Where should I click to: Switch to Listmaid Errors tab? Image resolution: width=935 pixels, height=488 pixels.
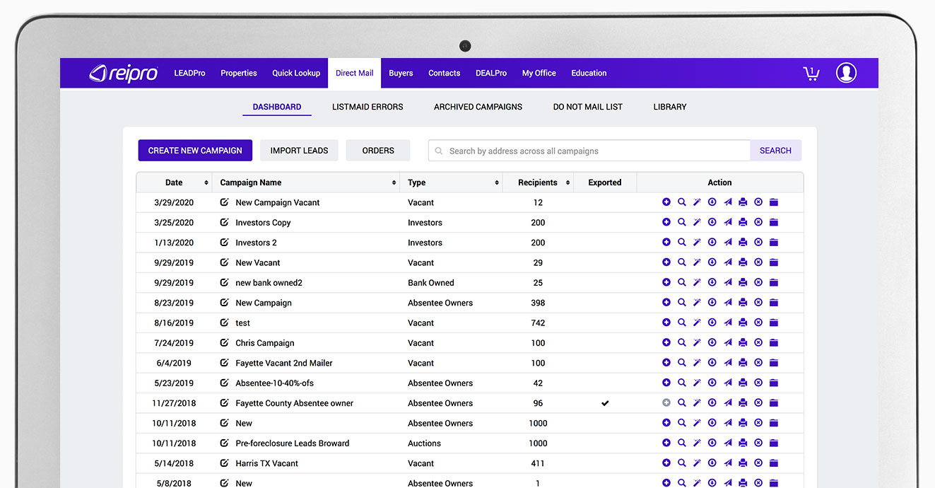click(367, 107)
